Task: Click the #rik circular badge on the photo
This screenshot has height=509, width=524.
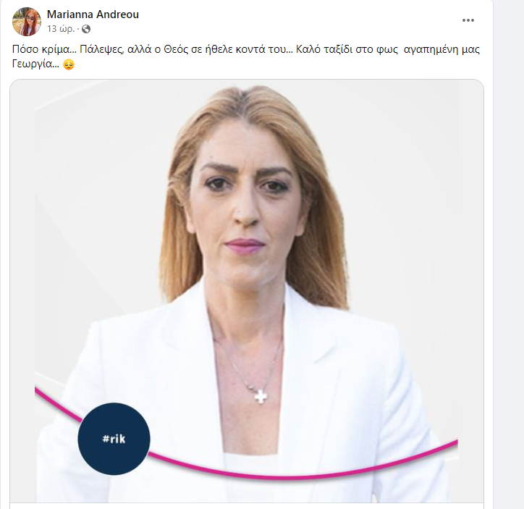Action: click(114, 439)
